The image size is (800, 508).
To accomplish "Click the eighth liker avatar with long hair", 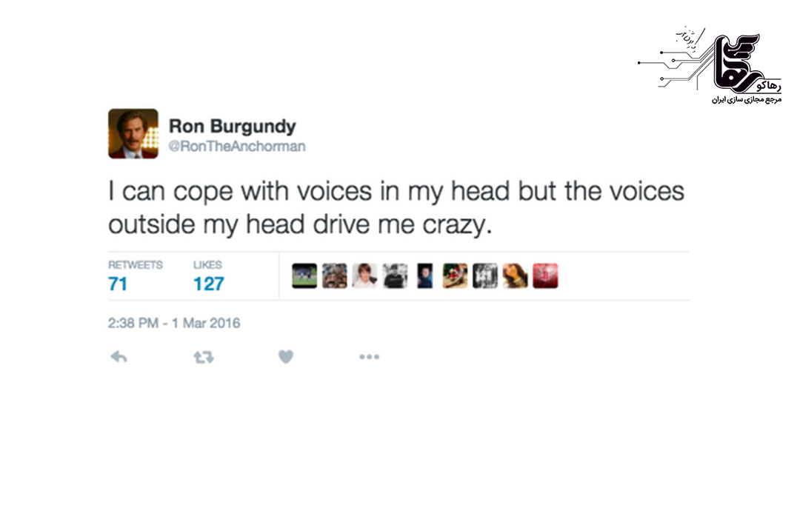I will (x=516, y=276).
